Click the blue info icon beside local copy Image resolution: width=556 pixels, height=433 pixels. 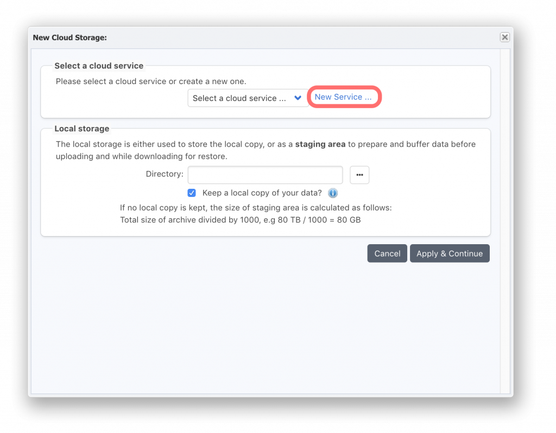333,193
